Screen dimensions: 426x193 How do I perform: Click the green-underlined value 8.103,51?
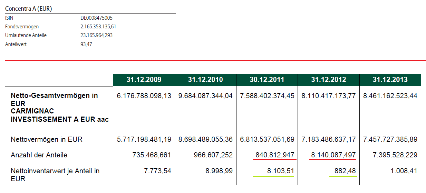[x=280, y=171]
